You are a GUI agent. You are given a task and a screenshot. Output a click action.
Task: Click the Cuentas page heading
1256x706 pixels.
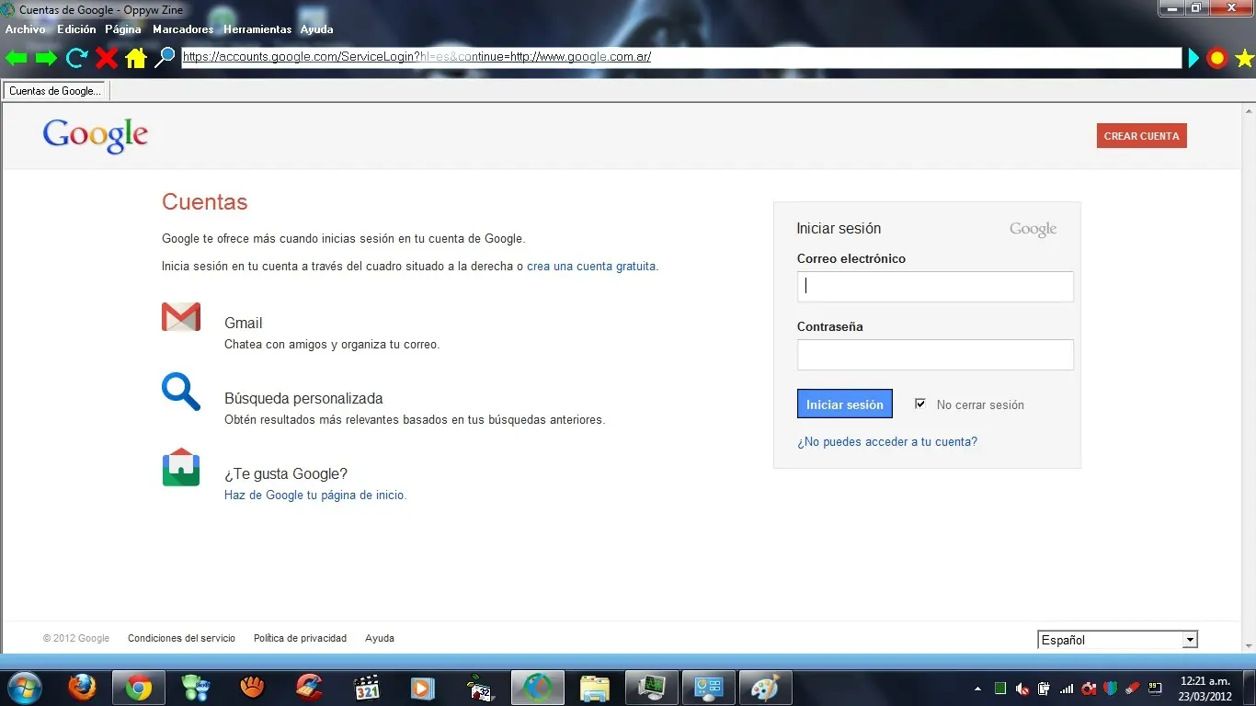pos(205,202)
